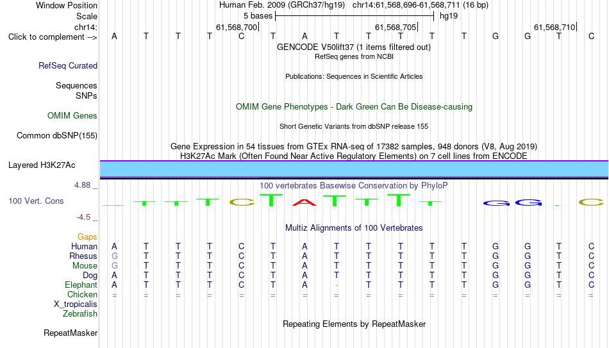
Task: Click the Sequences track label
Action: [76, 85]
